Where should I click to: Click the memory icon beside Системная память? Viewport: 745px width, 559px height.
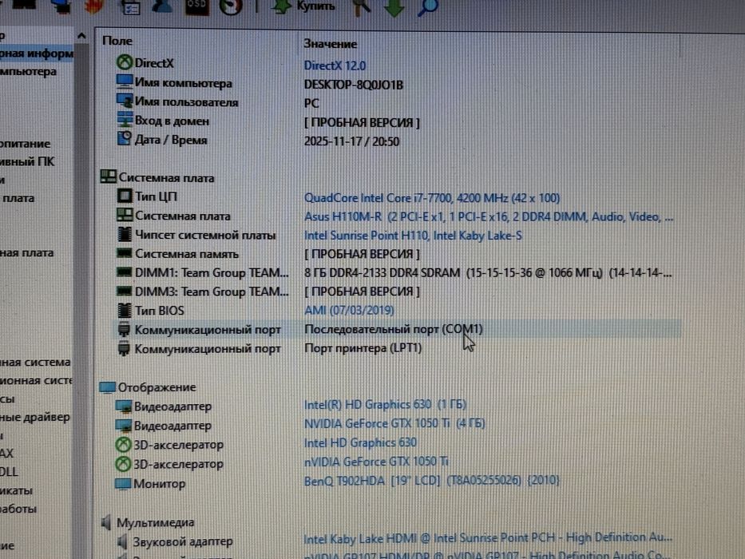[125, 253]
